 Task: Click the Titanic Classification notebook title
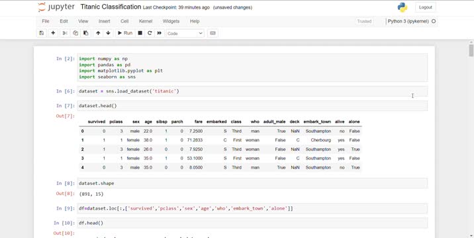(x=111, y=7)
